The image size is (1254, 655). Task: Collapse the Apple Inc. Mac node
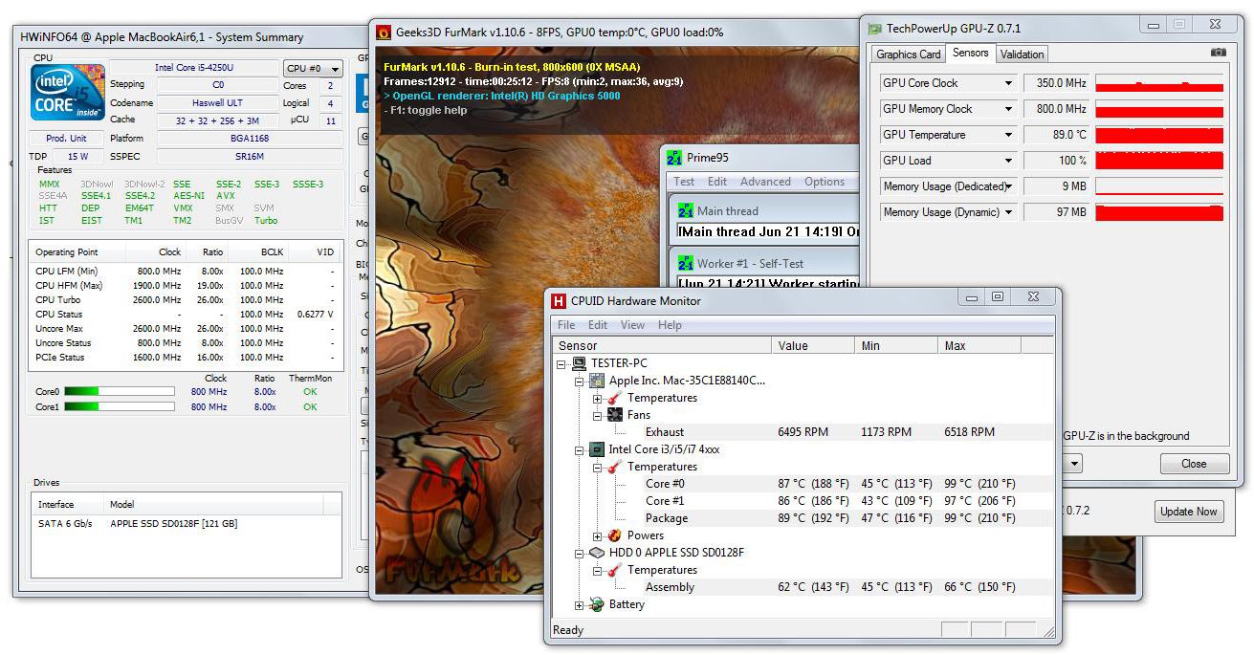pyautogui.click(x=579, y=382)
